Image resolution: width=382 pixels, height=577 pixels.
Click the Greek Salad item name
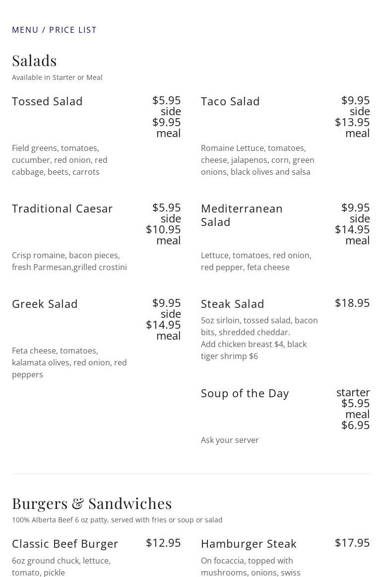pyautogui.click(x=45, y=304)
